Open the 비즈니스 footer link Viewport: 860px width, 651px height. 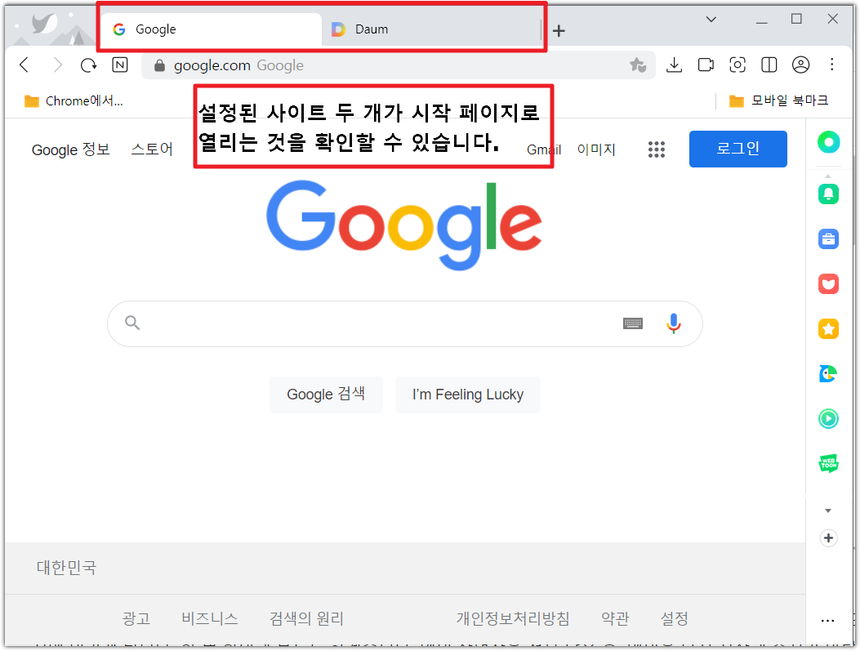(210, 618)
